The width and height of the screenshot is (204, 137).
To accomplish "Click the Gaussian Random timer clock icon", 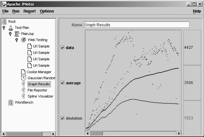I will click(23, 78).
